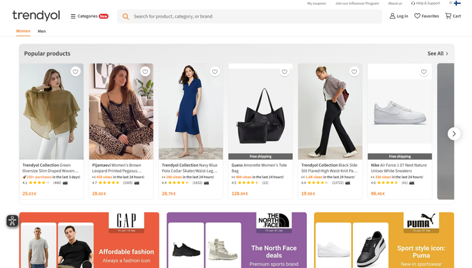Click the (13722) review count
472x268 pixels.
337,183
